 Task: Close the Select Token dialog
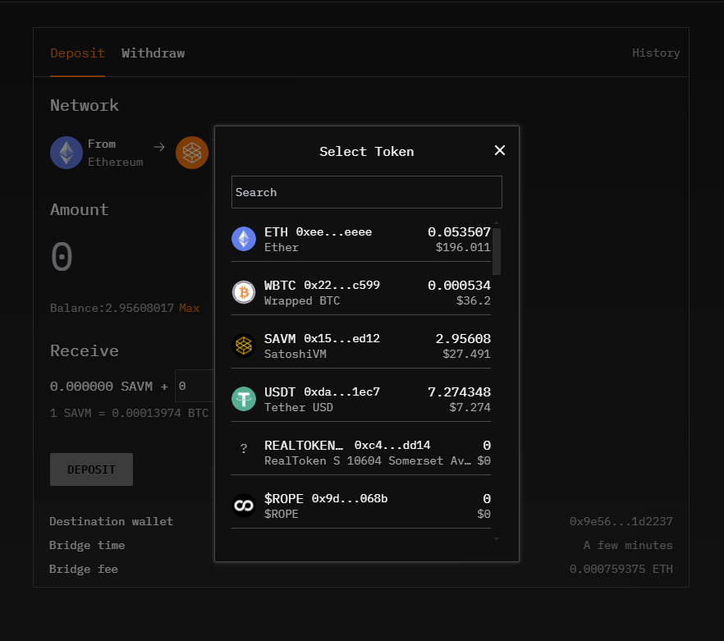tap(500, 150)
